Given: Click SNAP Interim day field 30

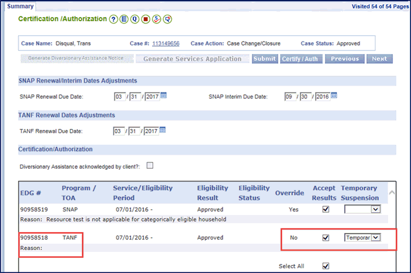Looking at the screenshot, I should click(x=306, y=97).
